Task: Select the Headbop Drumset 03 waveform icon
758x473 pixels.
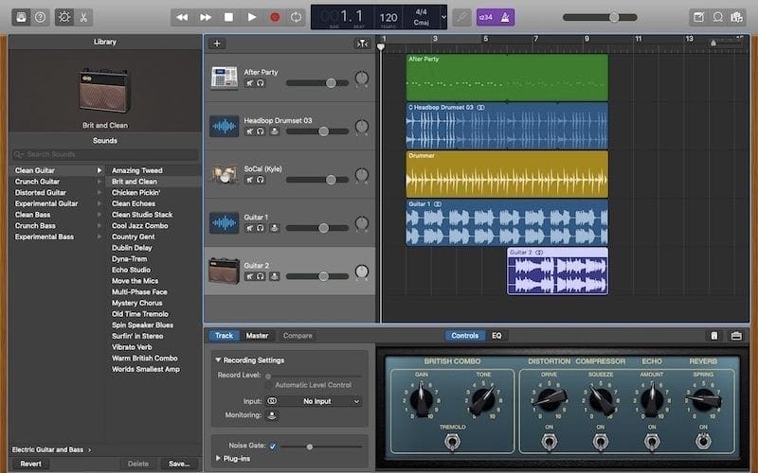Action: (225, 126)
